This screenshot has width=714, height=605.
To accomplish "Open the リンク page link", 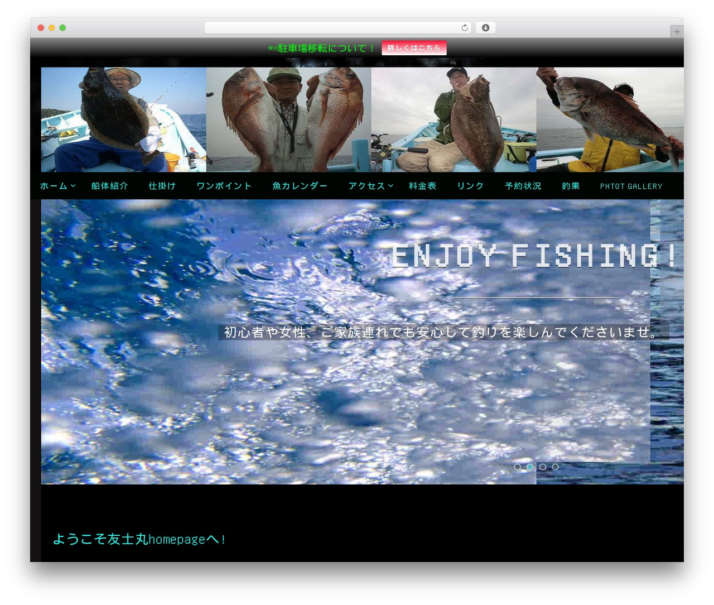I will coord(470,186).
